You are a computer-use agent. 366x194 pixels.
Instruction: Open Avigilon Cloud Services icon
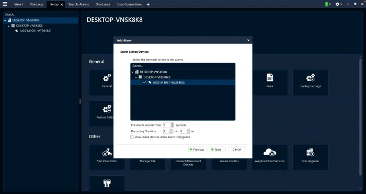click(x=270, y=153)
